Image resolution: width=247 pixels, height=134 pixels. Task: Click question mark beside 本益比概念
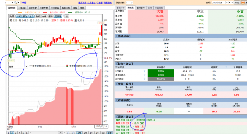tap(144, 75)
